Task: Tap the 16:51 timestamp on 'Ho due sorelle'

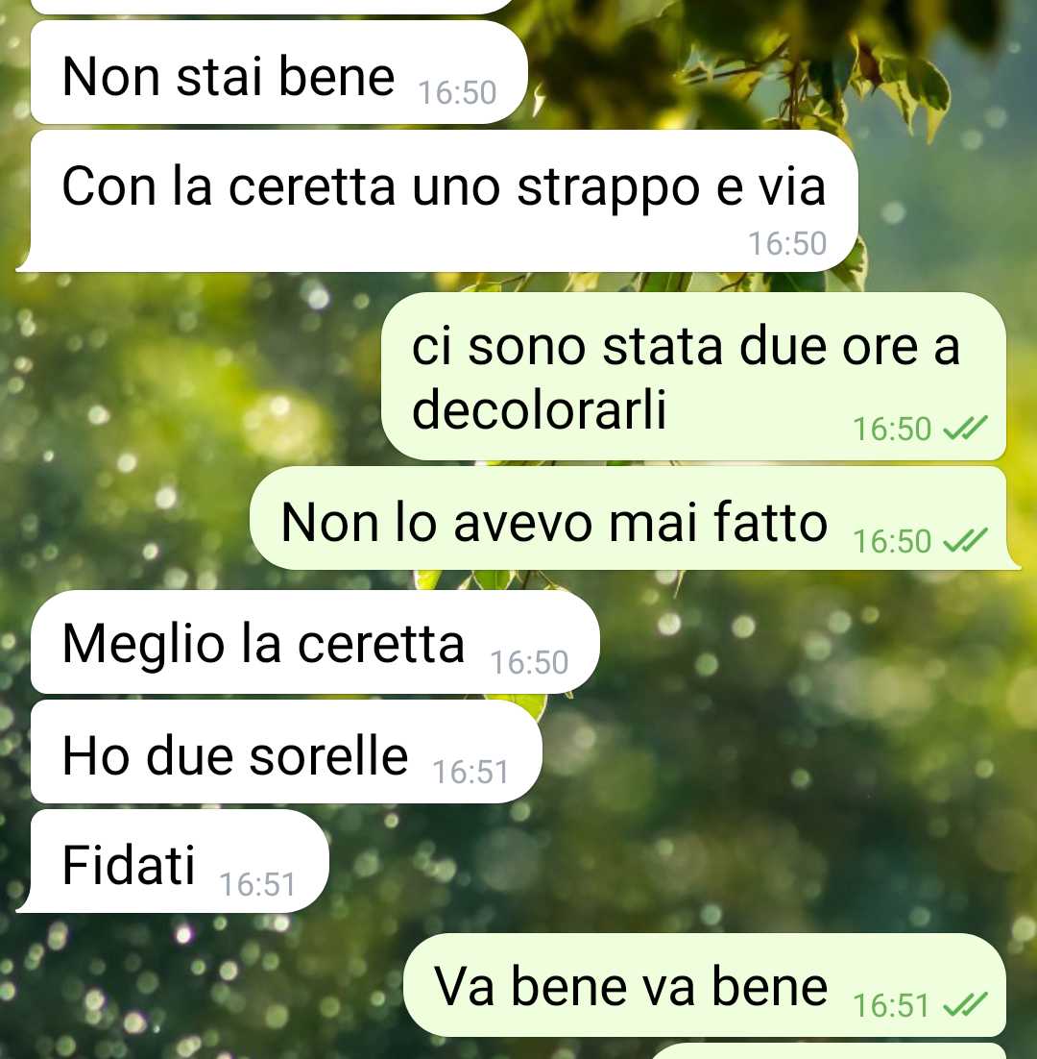Action: [470, 772]
